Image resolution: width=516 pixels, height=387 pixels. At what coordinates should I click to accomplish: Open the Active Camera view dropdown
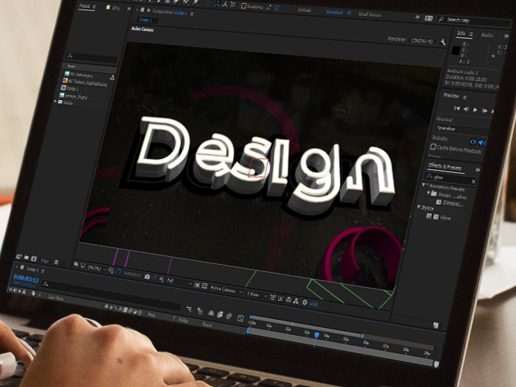[x=226, y=289]
